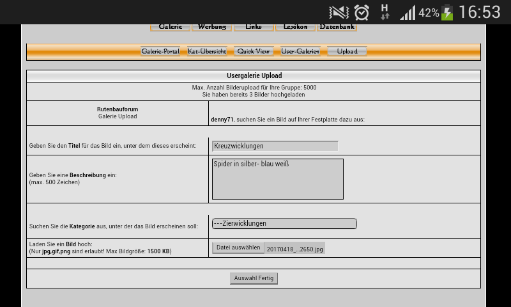This screenshot has width=511, height=307.
Task: Focus the Beschreibung text area
Action: tap(278, 179)
